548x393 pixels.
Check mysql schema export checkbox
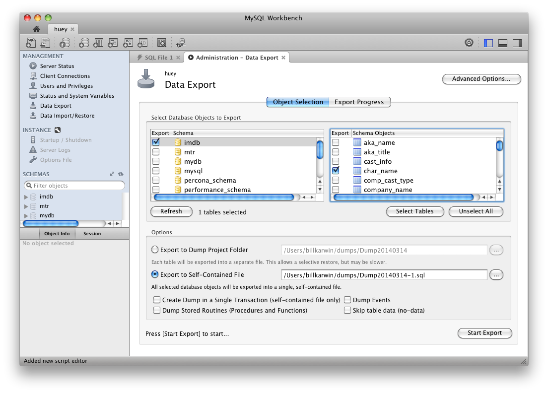pos(156,171)
